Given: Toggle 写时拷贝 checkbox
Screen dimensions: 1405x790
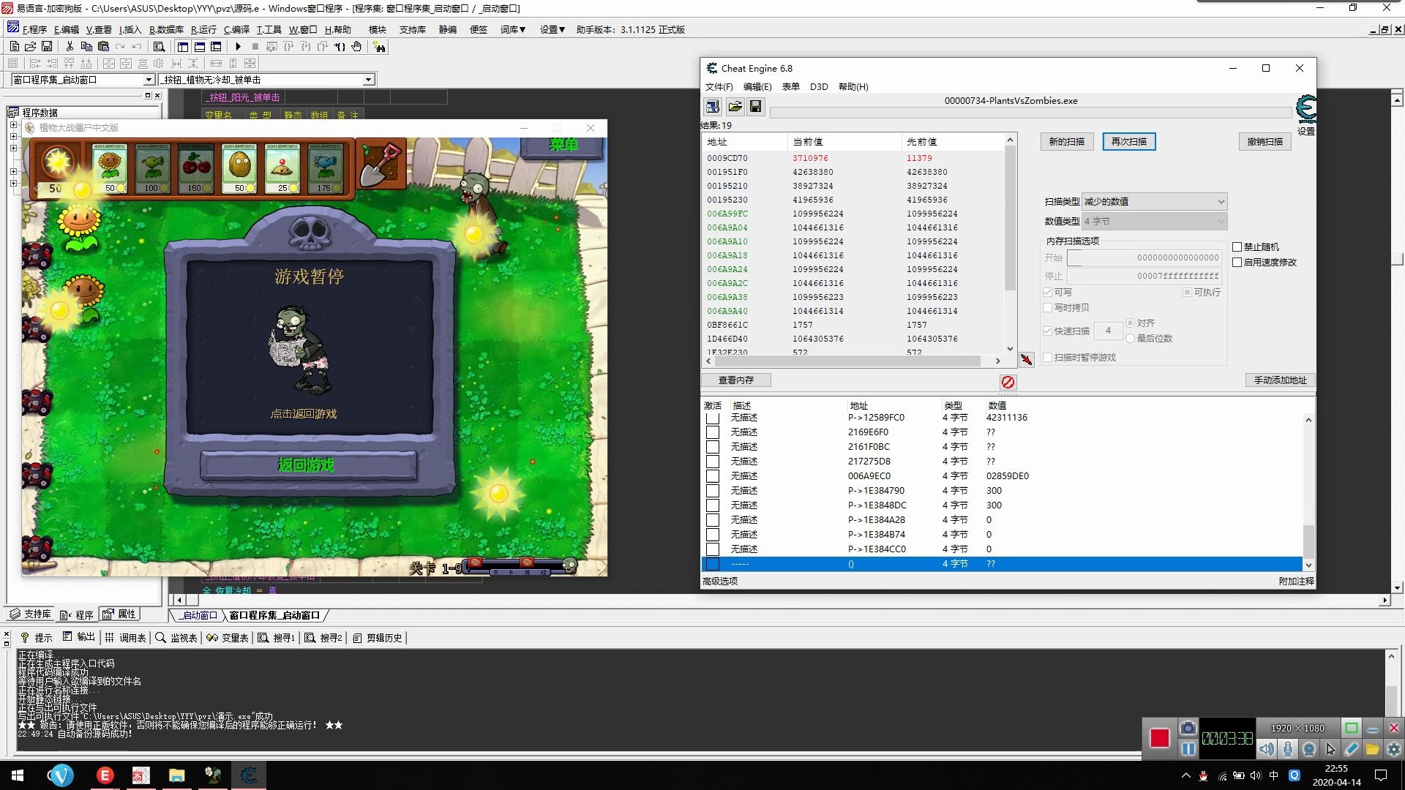Looking at the screenshot, I should [1048, 308].
